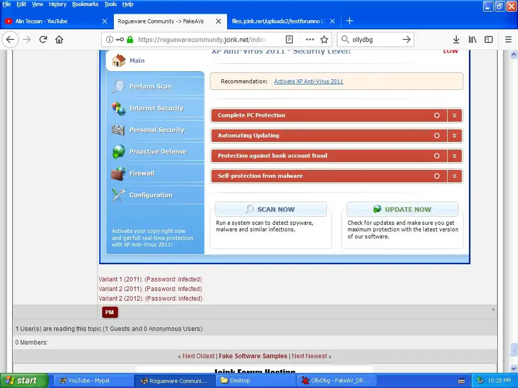Viewport: 518px width, 388px height.
Task: Click the UPDATE NOW button
Action: [x=402, y=209]
